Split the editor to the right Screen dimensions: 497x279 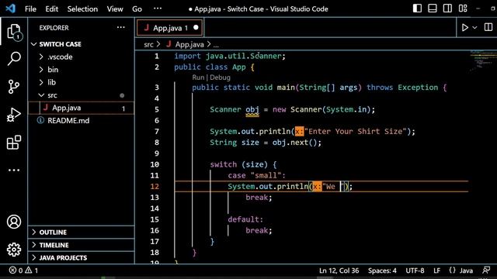(x=488, y=27)
